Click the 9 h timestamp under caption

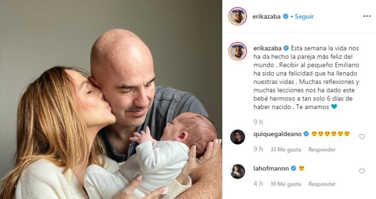click(x=258, y=121)
